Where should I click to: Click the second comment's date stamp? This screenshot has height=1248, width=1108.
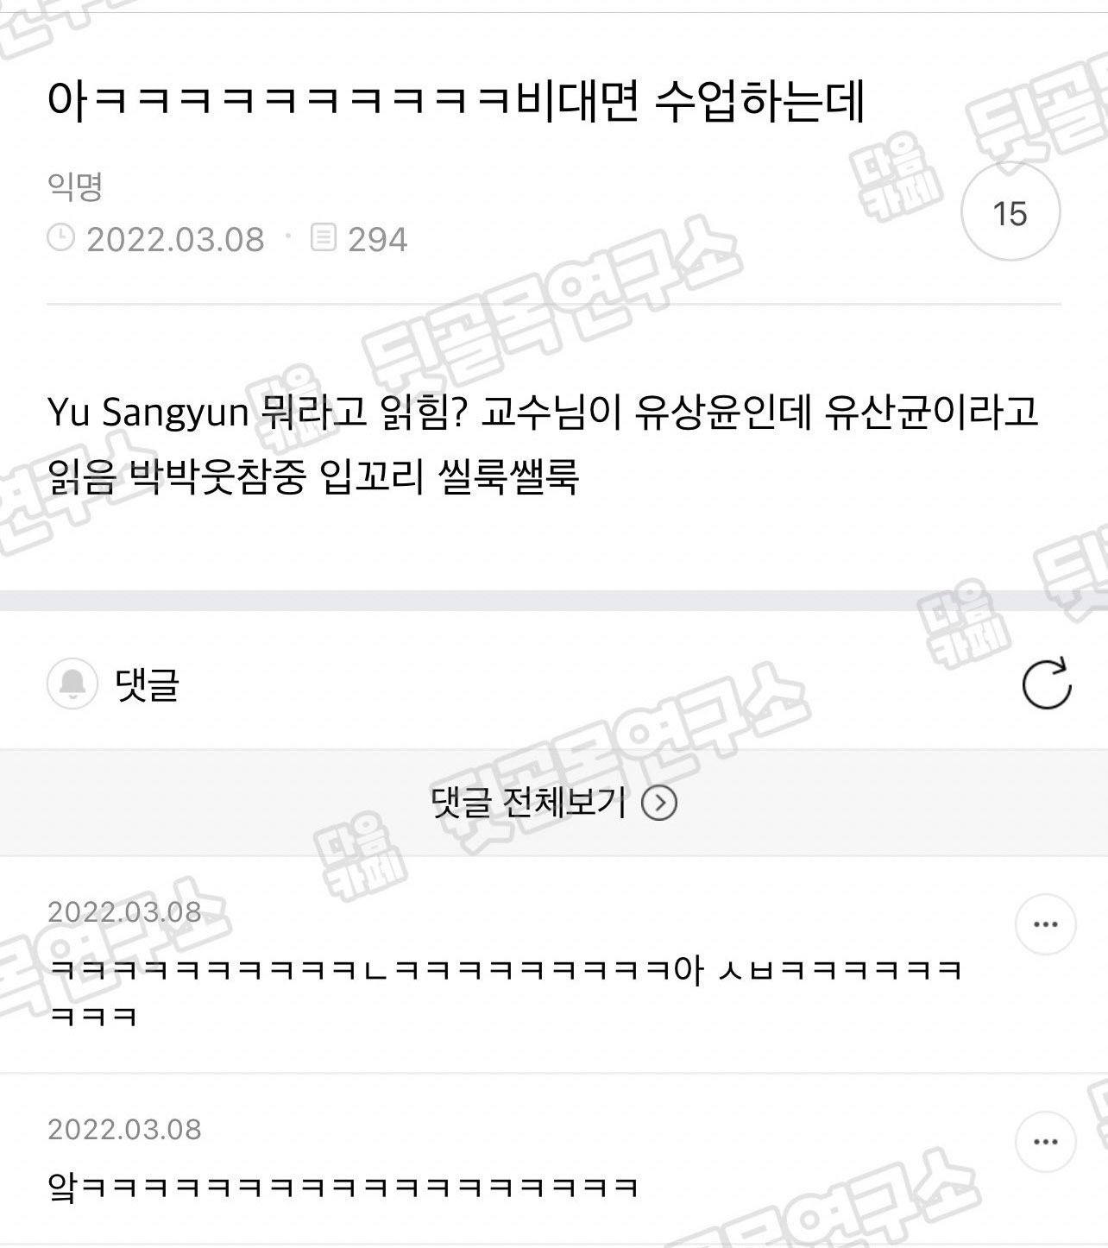(x=124, y=1129)
